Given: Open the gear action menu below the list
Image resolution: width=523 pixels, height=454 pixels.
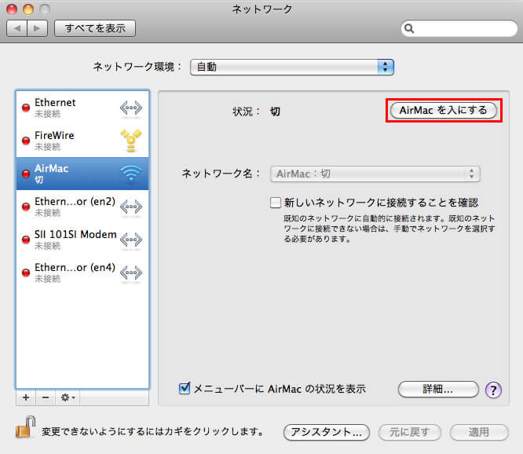Looking at the screenshot, I should click(x=68, y=397).
